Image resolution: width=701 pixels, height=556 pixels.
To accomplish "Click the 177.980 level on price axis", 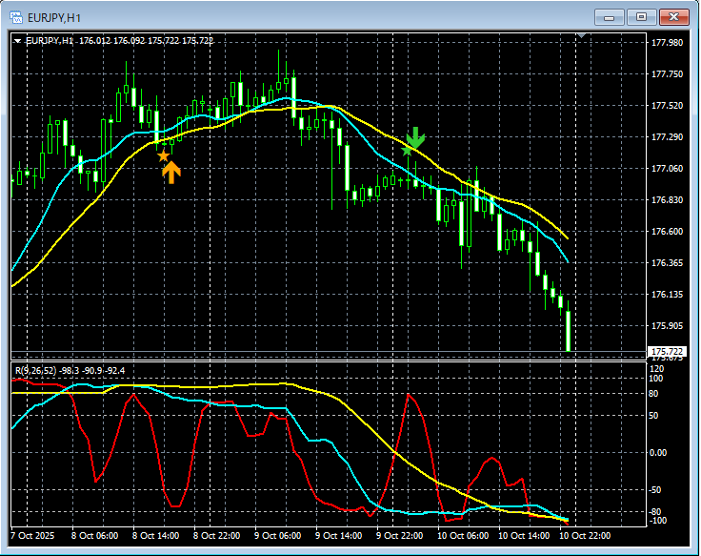I will tap(669, 43).
